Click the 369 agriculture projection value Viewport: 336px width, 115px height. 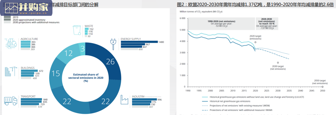tap(33, 49)
